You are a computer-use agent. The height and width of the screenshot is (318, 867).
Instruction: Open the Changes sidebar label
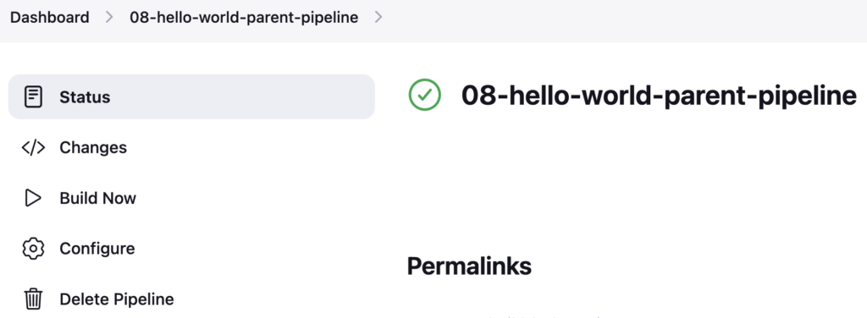pyautogui.click(x=93, y=148)
